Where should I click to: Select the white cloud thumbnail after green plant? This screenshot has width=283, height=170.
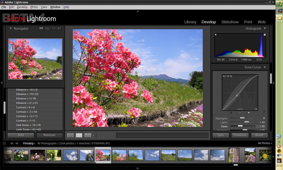point(70,155)
